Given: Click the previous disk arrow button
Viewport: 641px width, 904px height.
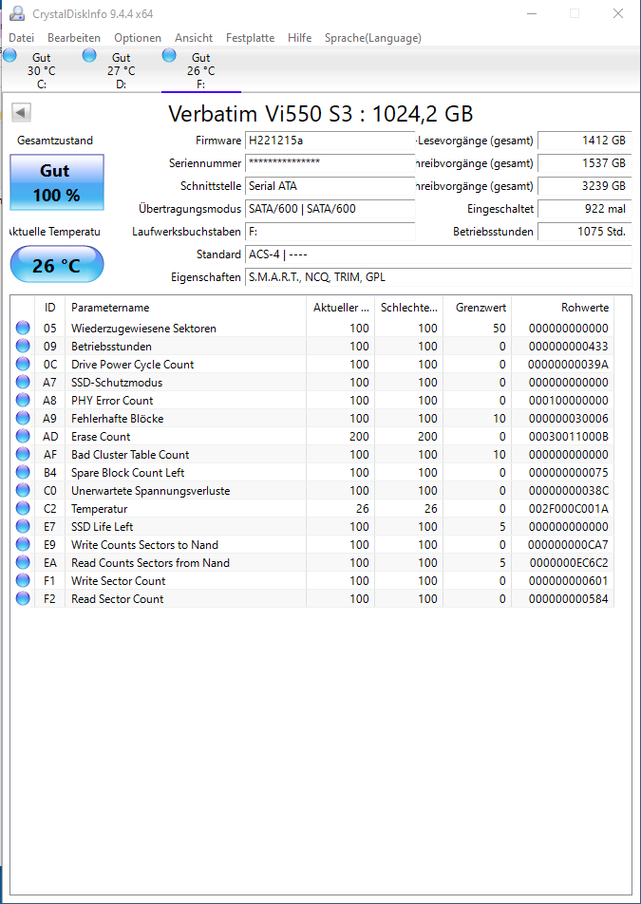Looking at the screenshot, I should [x=21, y=112].
